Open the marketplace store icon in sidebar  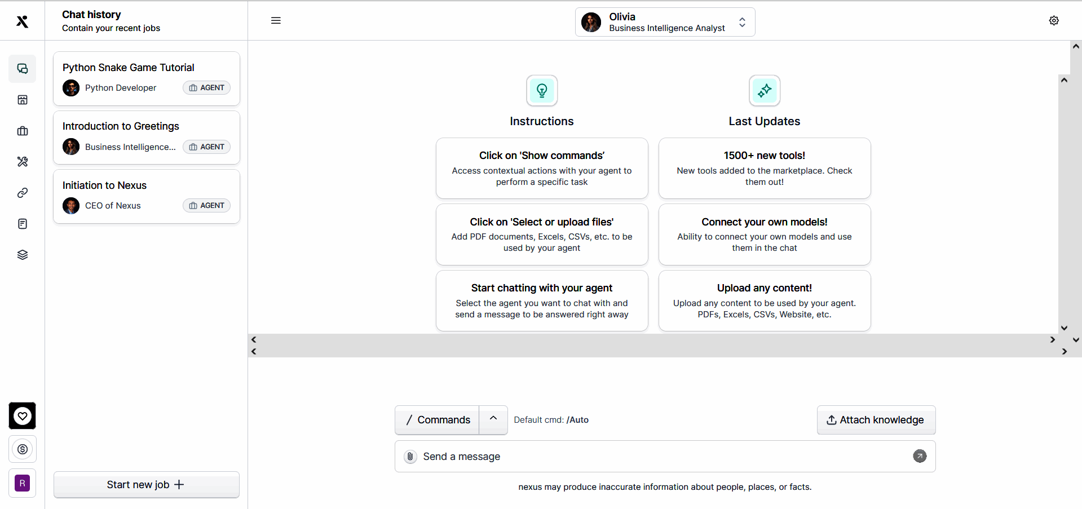click(x=23, y=100)
